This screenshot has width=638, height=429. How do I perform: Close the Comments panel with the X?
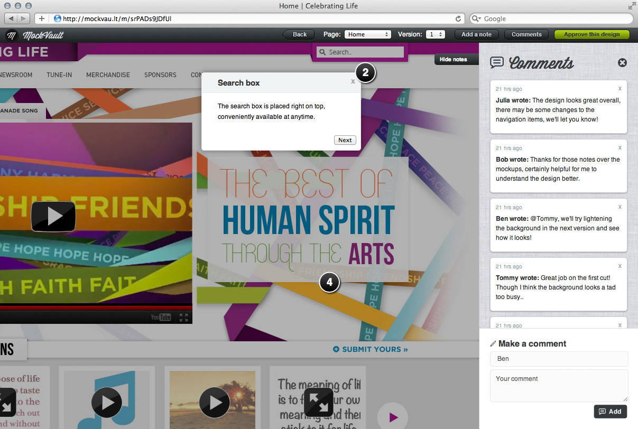(623, 62)
